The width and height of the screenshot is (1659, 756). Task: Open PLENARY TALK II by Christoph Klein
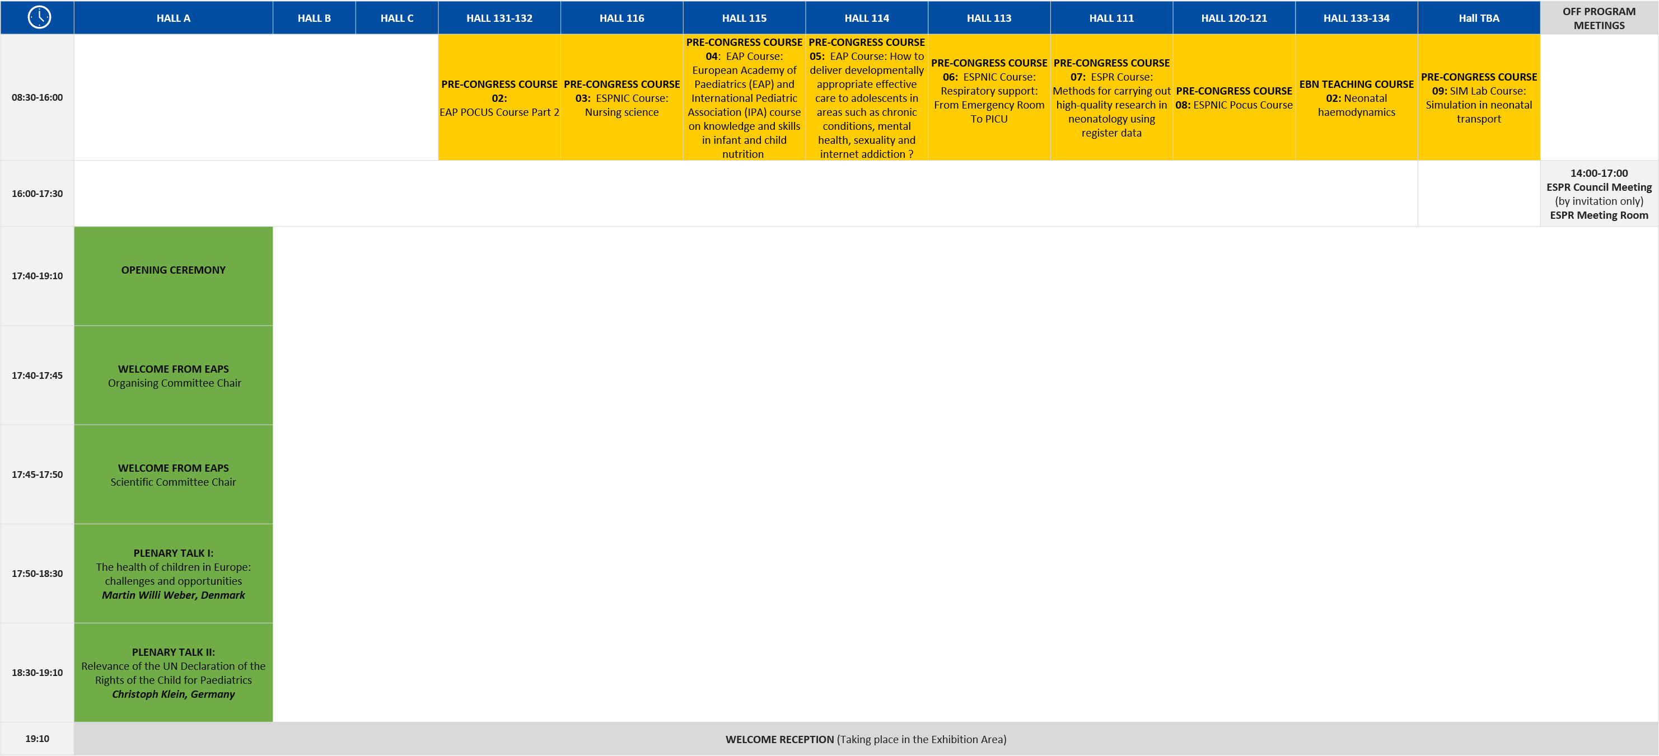pos(173,673)
